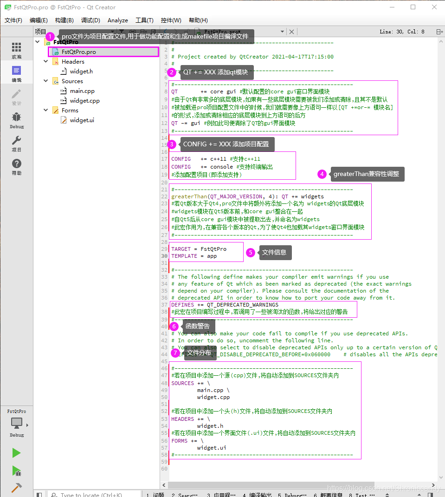
Task: Select widget.h in project tree
Action: [81, 72]
